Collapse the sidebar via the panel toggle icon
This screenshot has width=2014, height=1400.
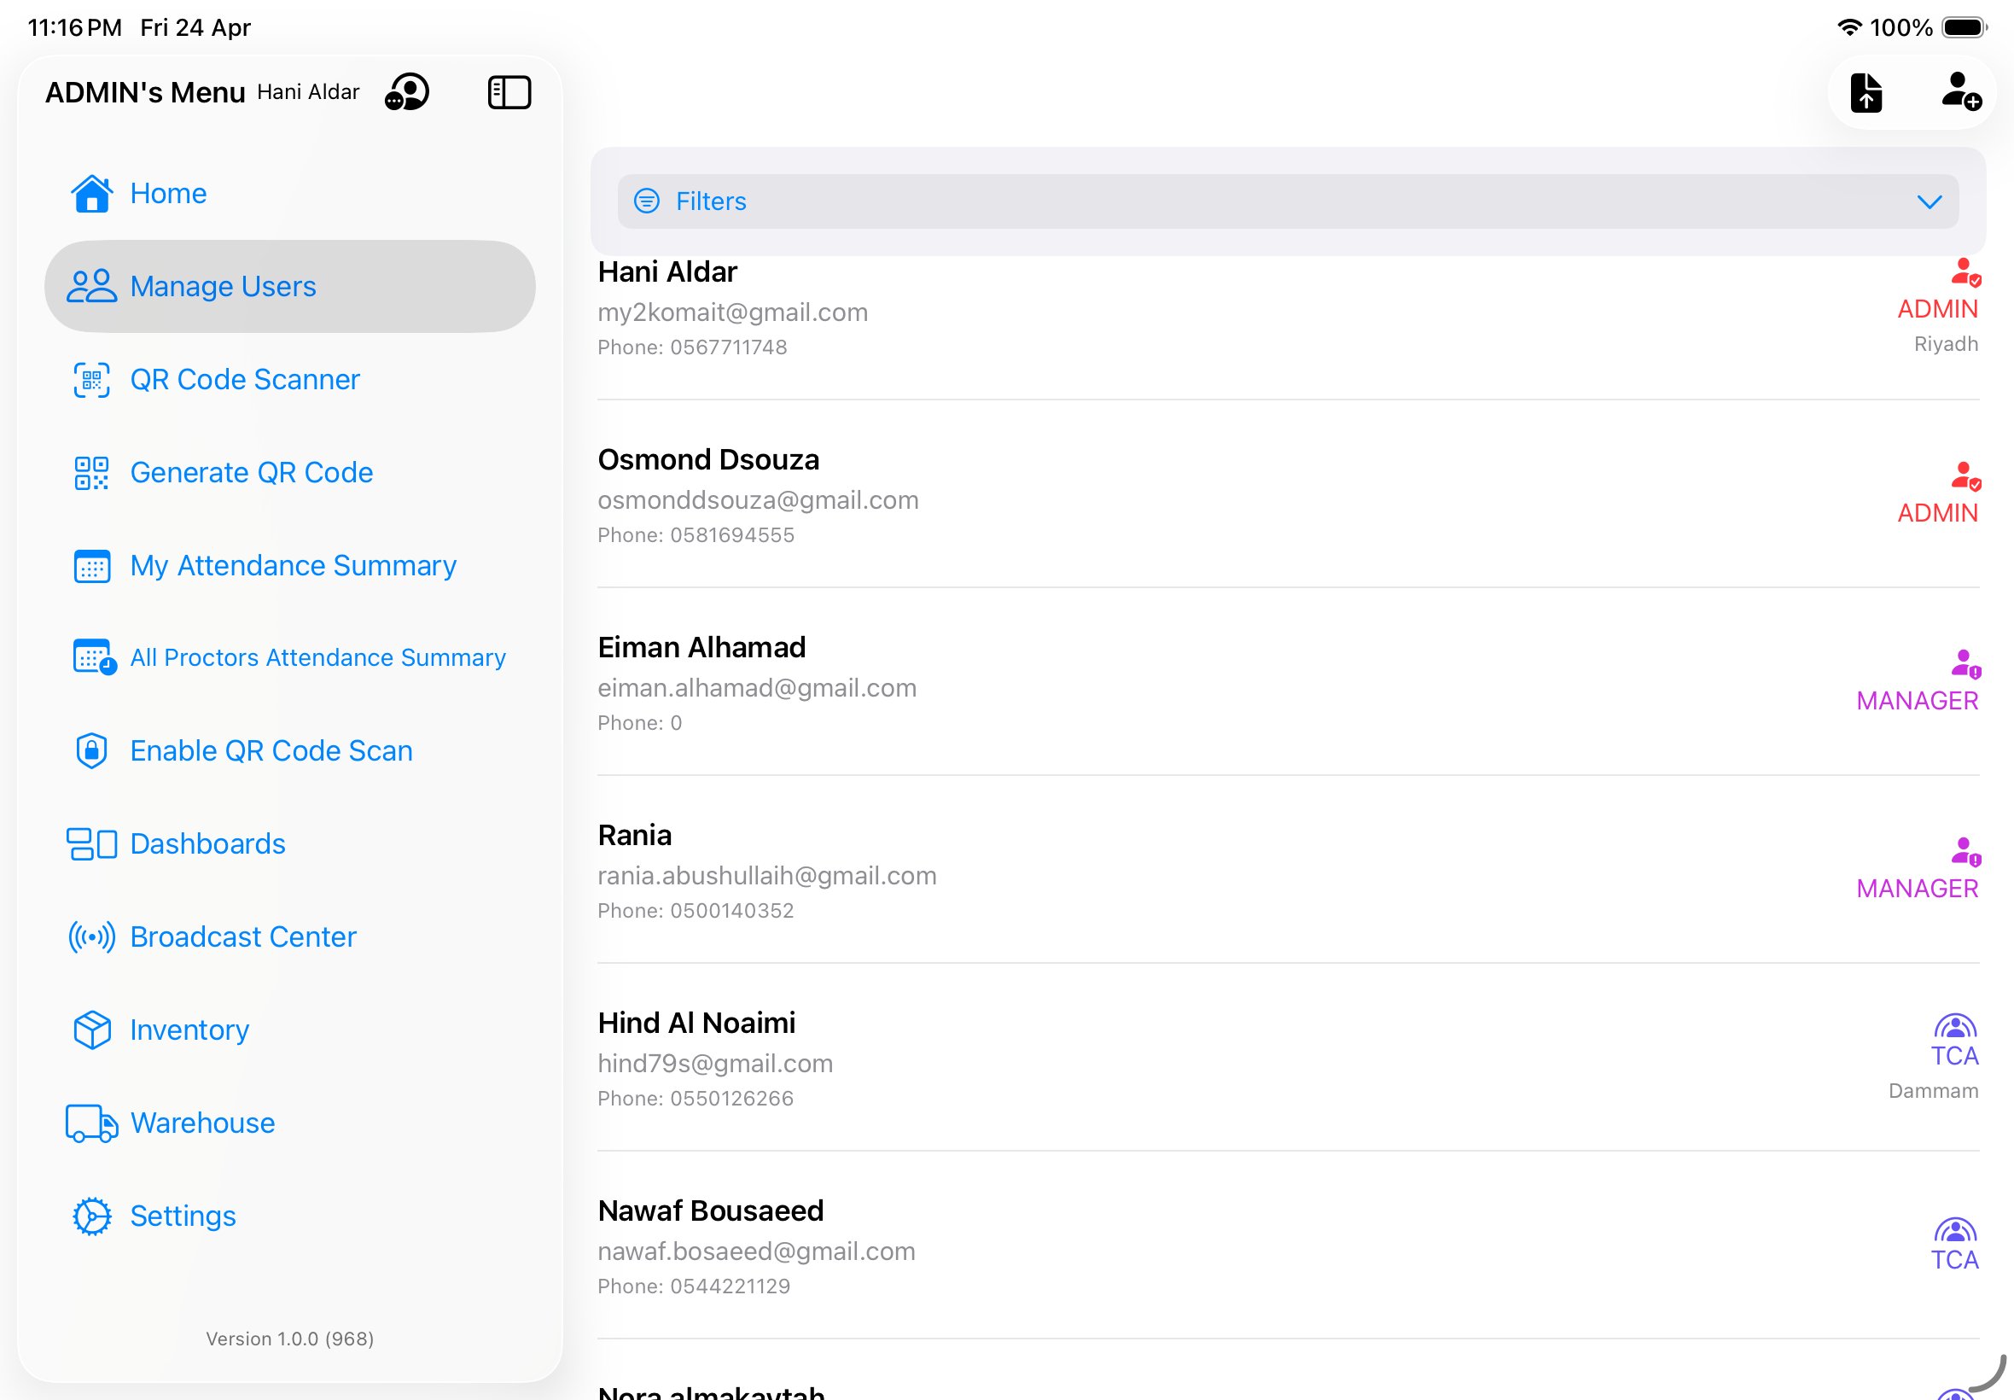[509, 91]
